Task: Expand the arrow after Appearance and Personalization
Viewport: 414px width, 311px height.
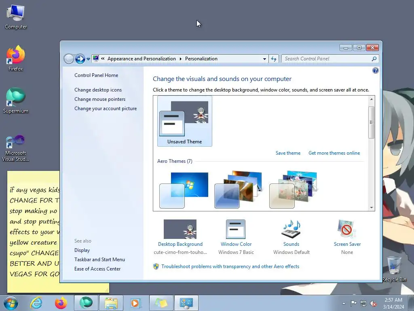Action: [181, 59]
